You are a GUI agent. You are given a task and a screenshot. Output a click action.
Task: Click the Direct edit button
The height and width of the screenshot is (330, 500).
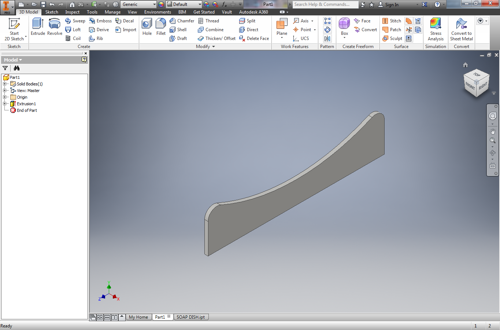[249, 30]
